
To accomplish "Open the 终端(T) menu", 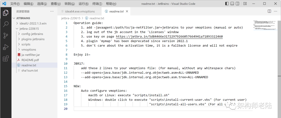I will (97, 4).
